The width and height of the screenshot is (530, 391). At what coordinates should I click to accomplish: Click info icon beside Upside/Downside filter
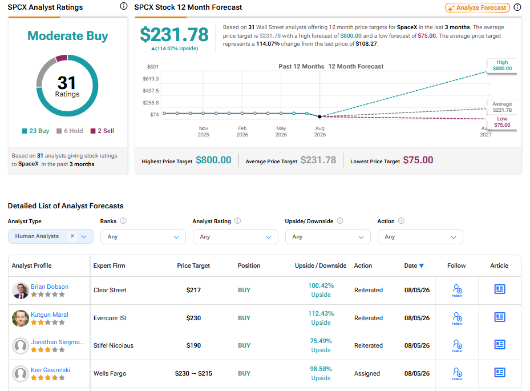click(x=340, y=221)
